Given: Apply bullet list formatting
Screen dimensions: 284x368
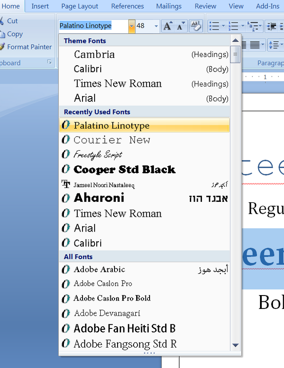Looking at the screenshot, I should (214, 26).
